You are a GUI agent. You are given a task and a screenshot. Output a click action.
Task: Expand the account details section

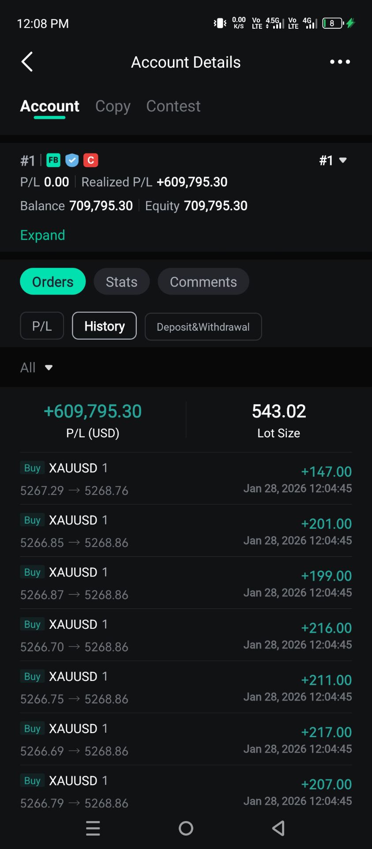43,235
